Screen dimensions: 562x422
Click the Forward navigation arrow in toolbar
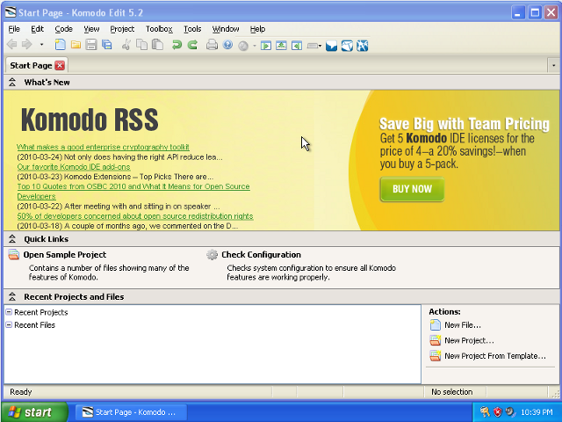point(27,45)
